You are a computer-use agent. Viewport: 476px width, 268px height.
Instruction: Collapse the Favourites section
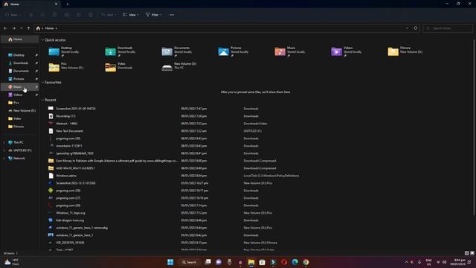click(42, 83)
